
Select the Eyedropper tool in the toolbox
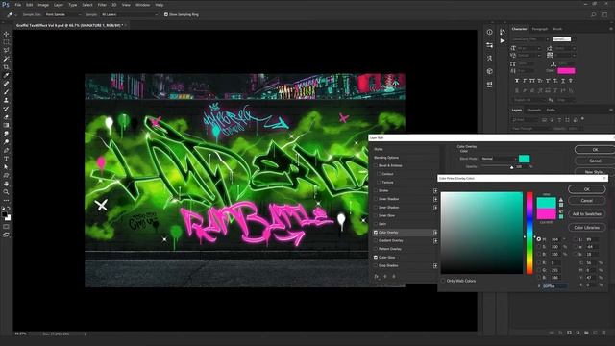(x=7, y=75)
